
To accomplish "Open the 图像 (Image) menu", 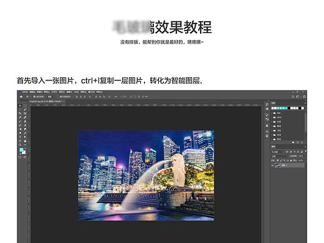I will coord(40,92).
